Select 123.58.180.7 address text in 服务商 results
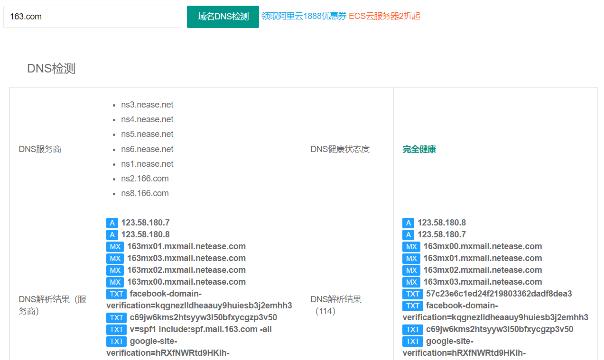Screen dimensions: 604x360 point(145,223)
